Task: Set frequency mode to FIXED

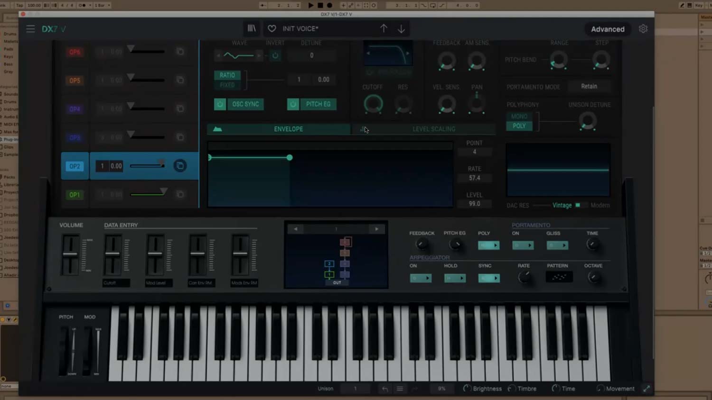Action: click(227, 85)
